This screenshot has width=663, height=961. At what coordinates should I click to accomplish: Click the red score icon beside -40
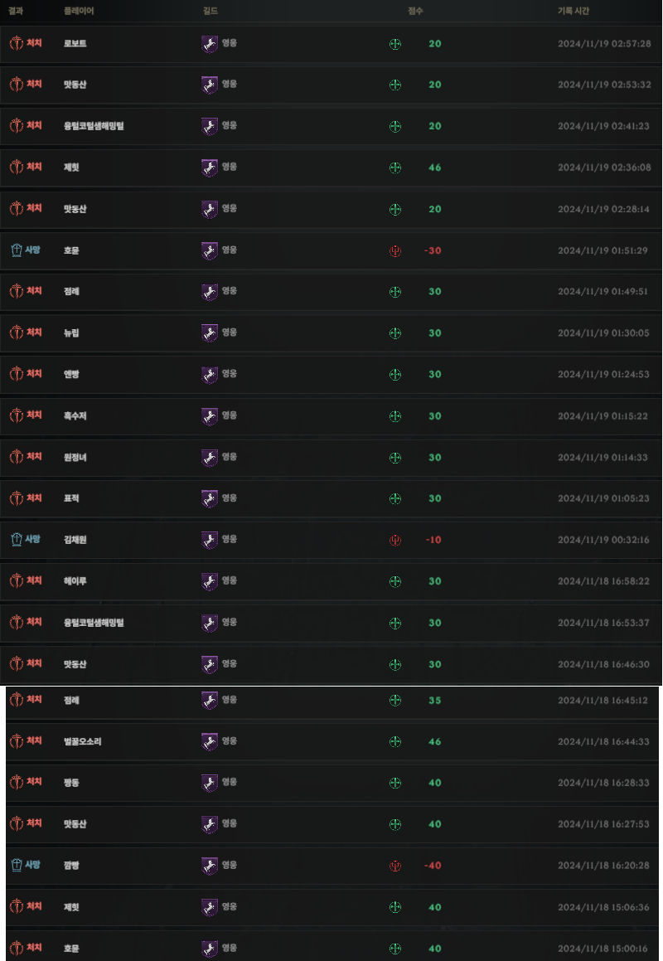[395, 866]
